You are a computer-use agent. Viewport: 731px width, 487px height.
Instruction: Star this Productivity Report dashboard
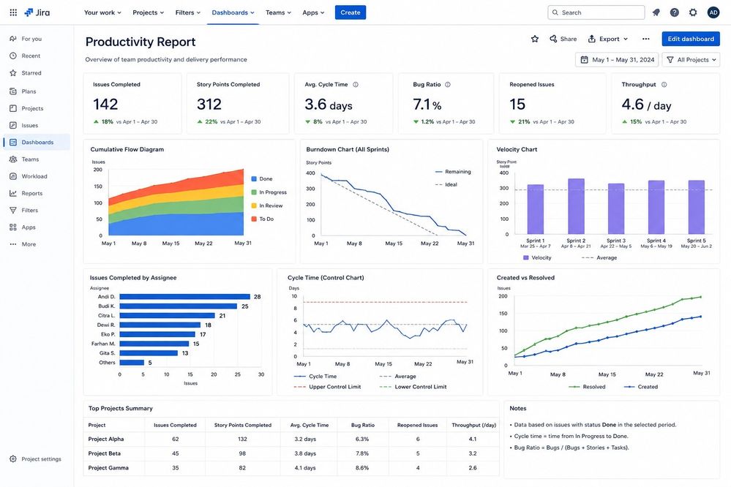pyautogui.click(x=535, y=39)
